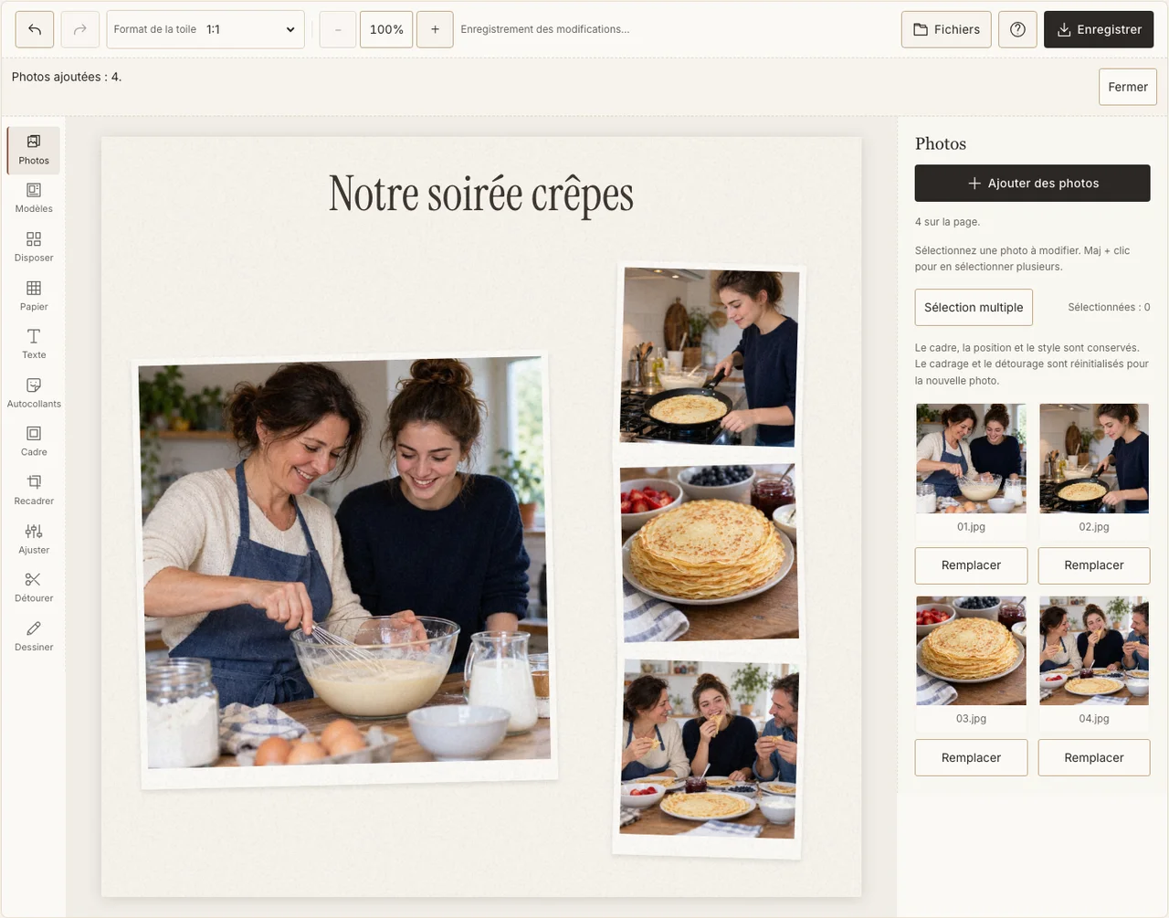Open the Autocollants stickers tool

coord(34,393)
